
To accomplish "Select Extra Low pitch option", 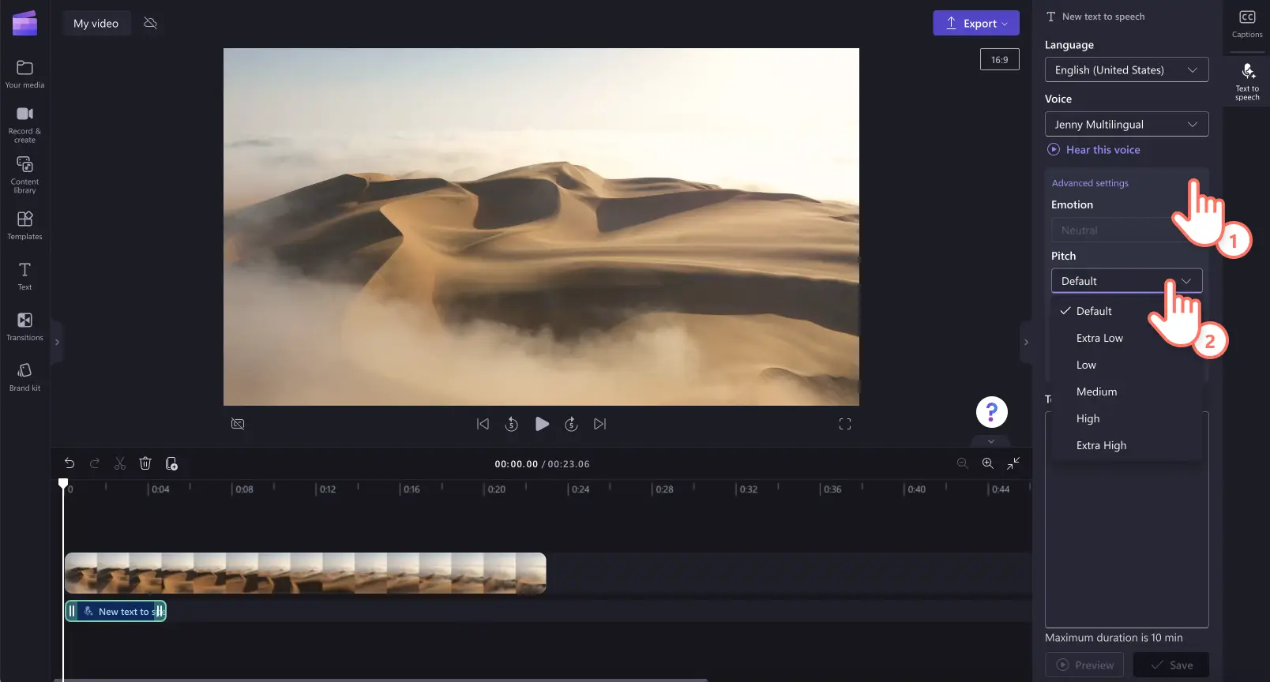I will coord(1126,338).
